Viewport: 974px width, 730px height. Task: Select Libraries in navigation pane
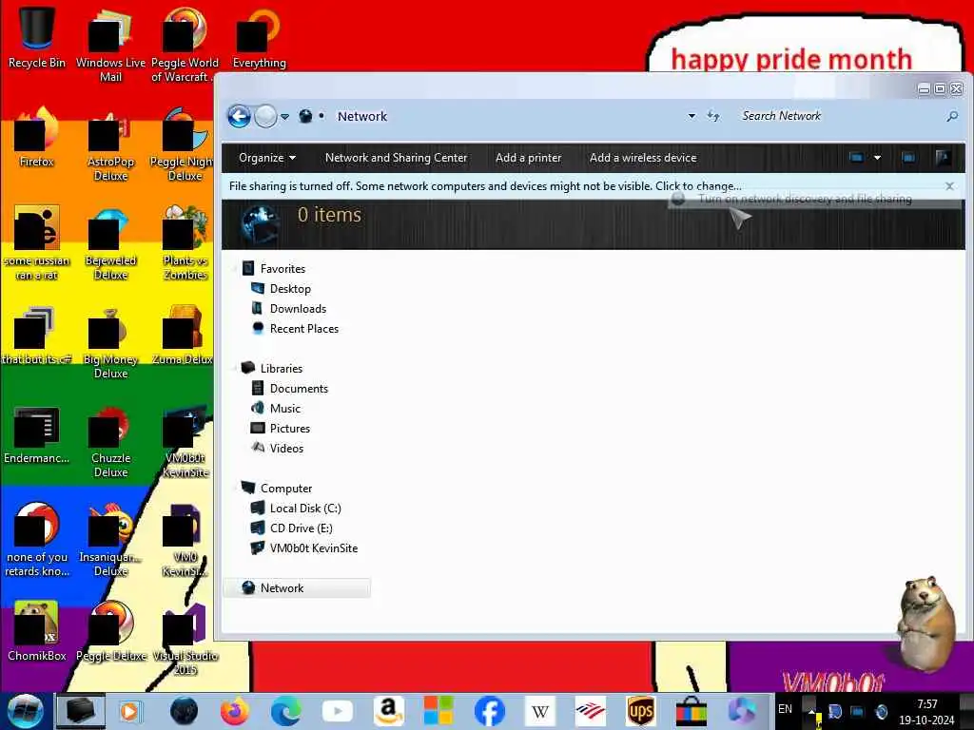[x=281, y=368]
